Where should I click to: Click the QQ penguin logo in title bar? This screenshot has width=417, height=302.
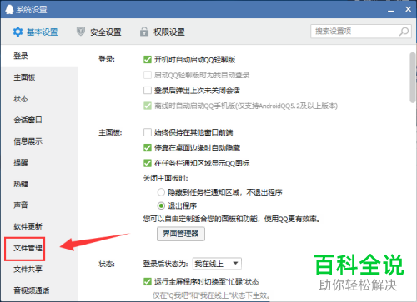9,9
